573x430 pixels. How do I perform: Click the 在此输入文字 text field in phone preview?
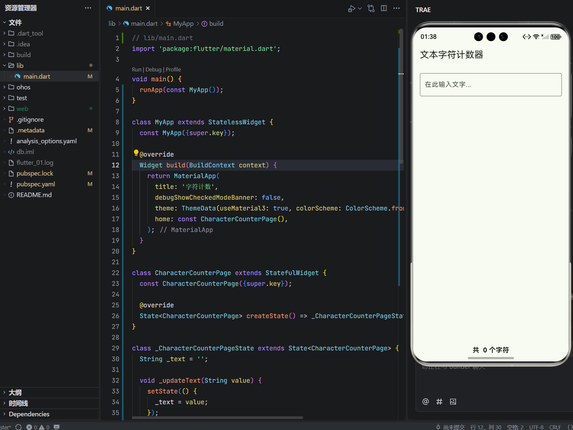tap(491, 85)
